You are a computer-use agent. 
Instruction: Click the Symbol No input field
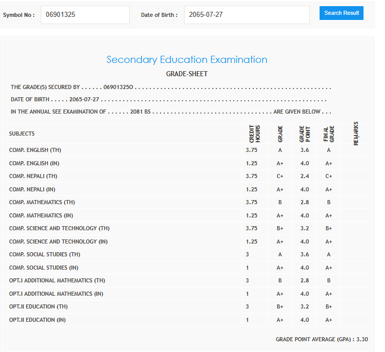coord(85,15)
